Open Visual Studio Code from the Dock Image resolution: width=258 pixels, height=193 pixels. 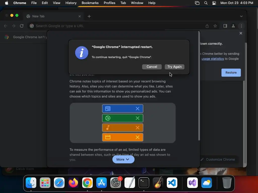[172, 183]
